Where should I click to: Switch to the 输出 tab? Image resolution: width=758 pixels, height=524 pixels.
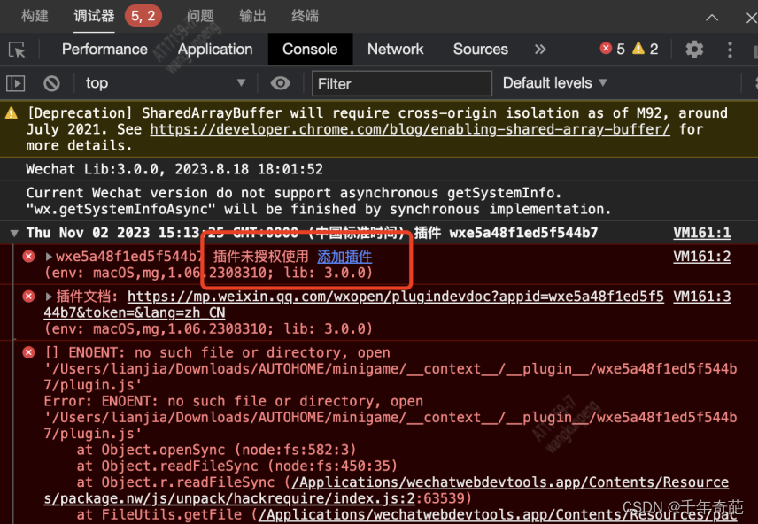click(252, 16)
